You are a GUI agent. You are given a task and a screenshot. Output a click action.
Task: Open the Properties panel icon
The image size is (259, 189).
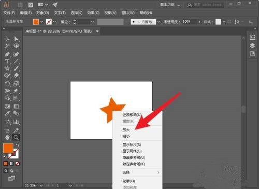click(252, 37)
